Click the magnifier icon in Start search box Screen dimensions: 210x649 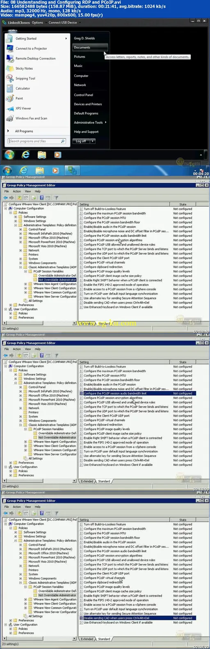point(63,141)
